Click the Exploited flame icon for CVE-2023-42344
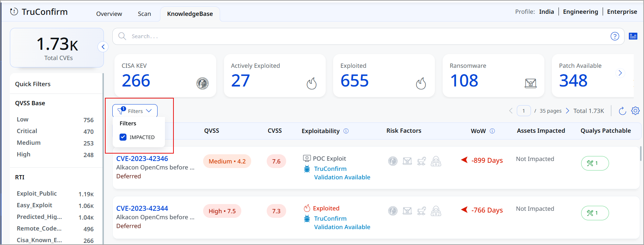 click(x=307, y=208)
